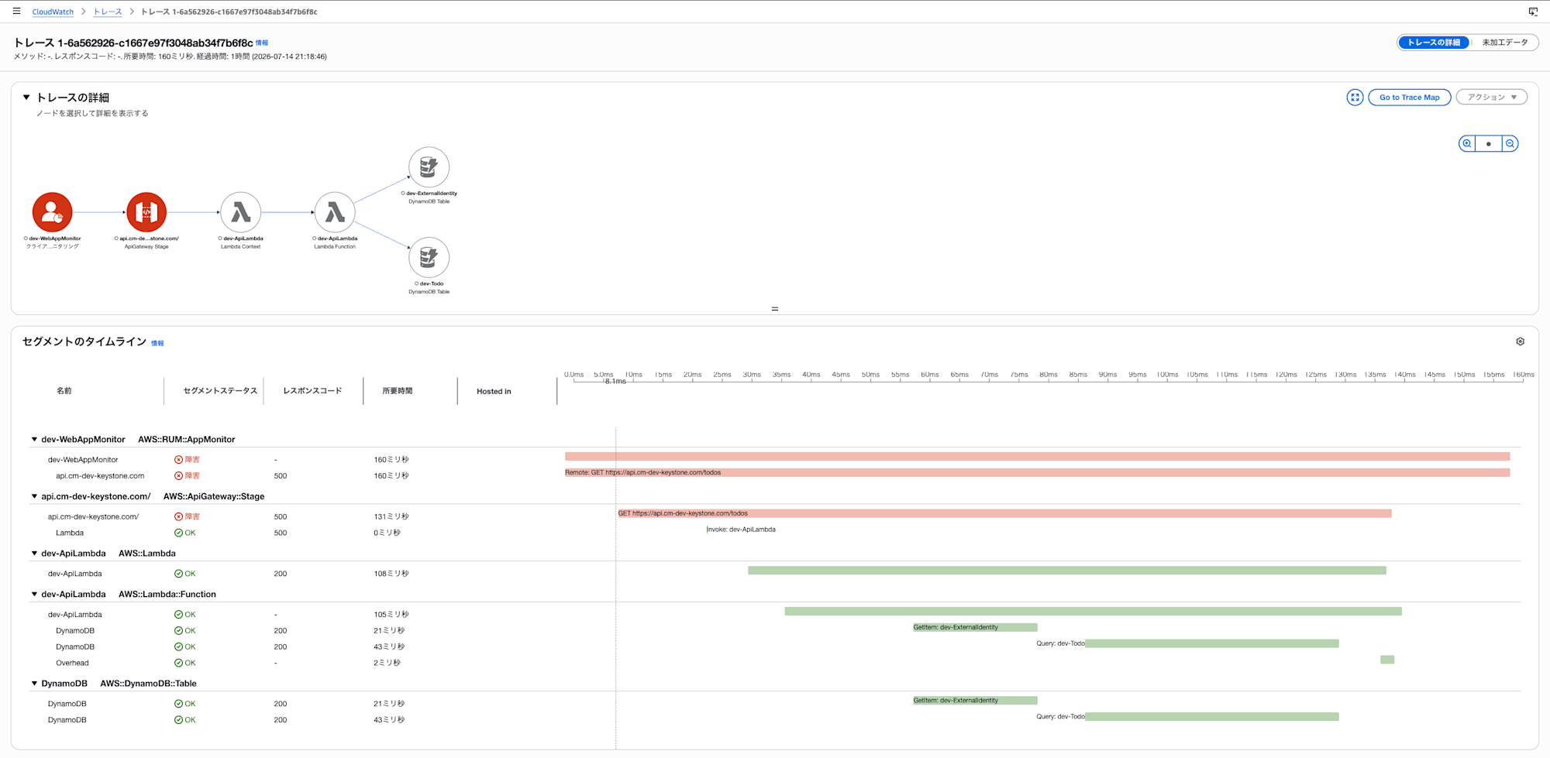Screen dimensions: 1550x758
Task: Open segment timeline settings gear
Action: 1520,341
